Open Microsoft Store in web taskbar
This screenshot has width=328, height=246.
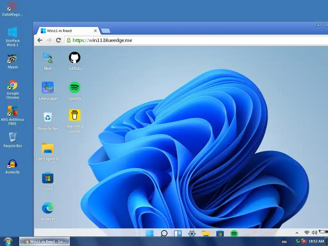tap(220, 233)
